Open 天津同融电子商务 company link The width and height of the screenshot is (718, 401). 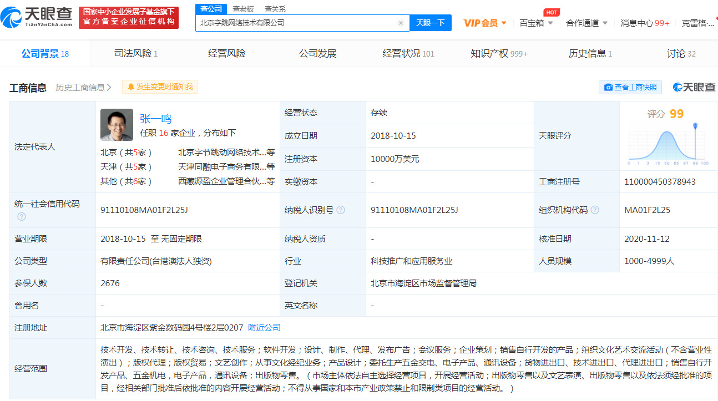(x=226, y=166)
